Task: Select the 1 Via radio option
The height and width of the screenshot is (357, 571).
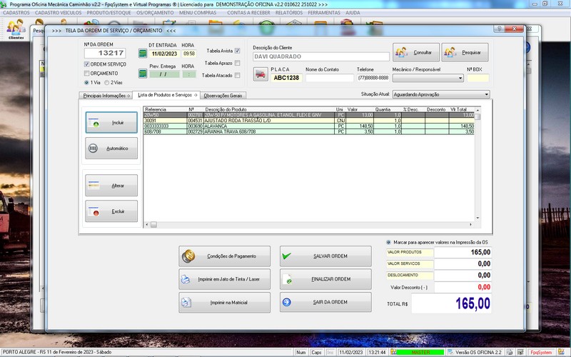Action: 86,83
